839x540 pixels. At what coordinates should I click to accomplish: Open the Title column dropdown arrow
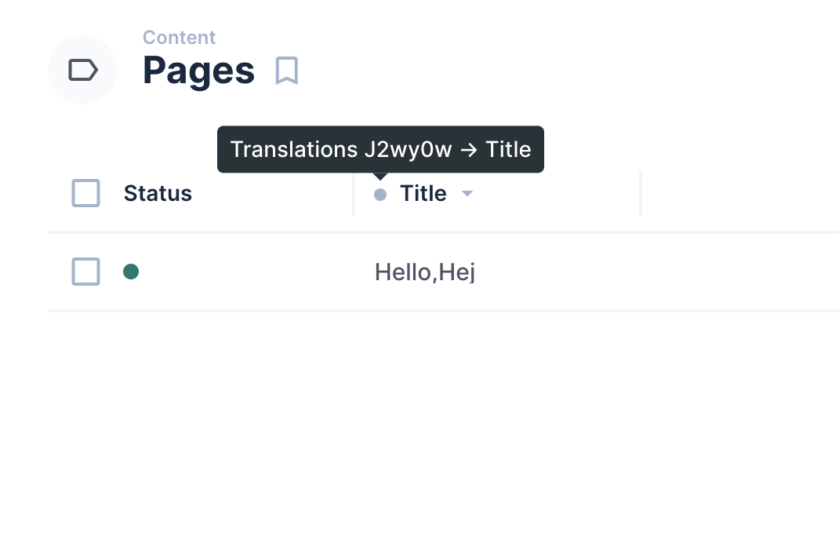click(467, 194)
